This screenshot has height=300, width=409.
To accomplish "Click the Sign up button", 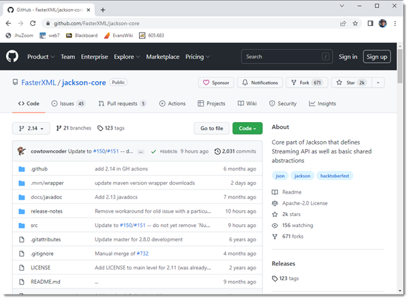I will pyautogui.click(x=377, y=57).
